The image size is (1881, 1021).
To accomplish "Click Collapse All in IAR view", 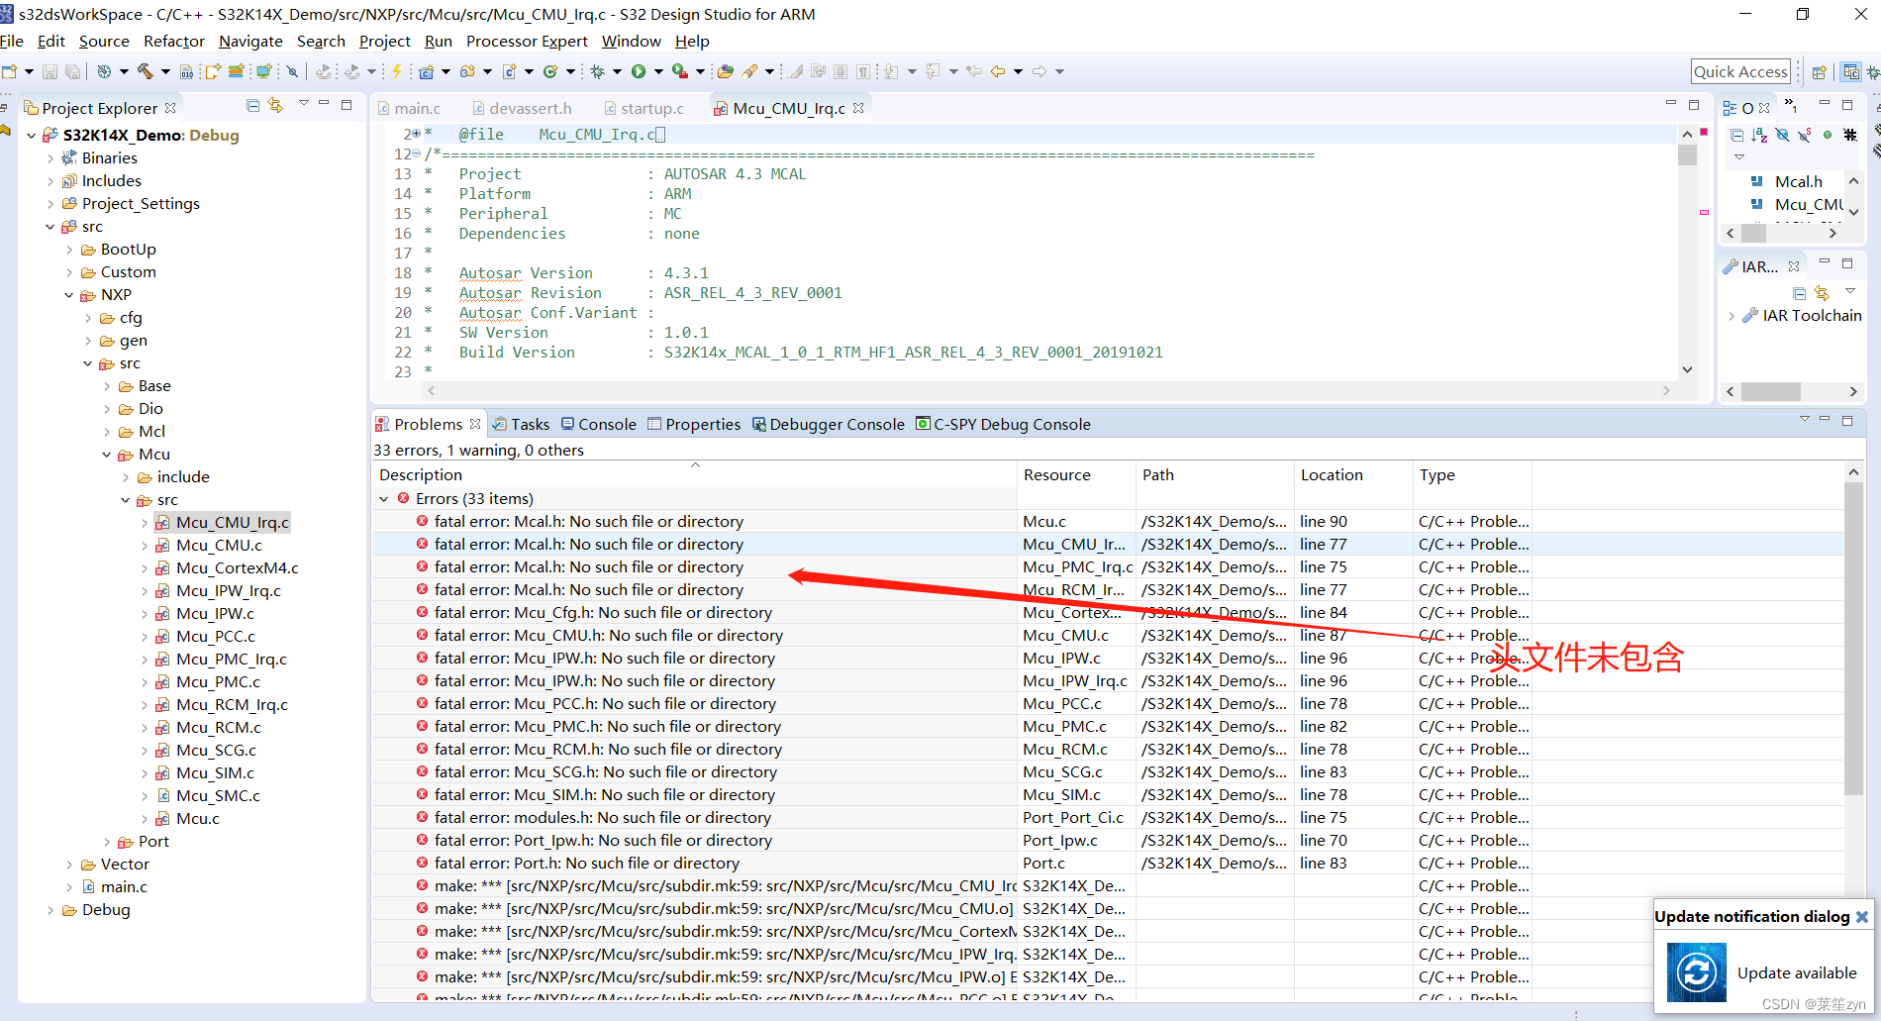I will pos(1800,293).
